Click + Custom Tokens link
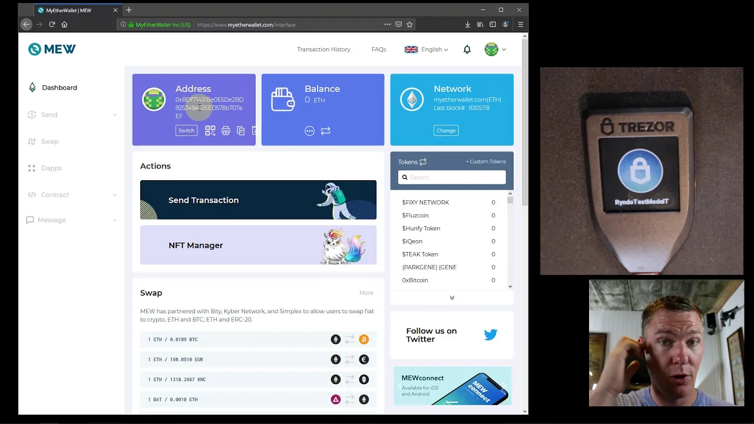754x424 pixels. click(485, 162)
